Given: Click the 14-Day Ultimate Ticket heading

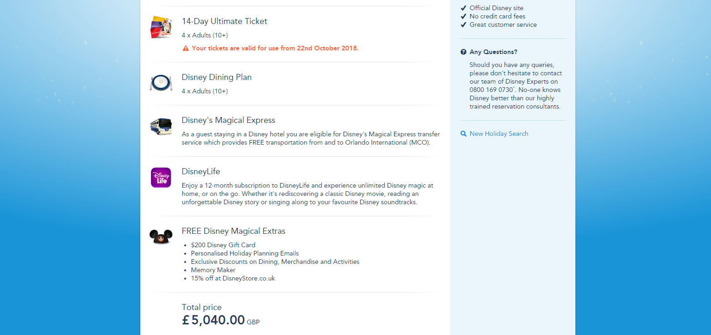Looking at the screenshot, I should (x=224, y=21).
